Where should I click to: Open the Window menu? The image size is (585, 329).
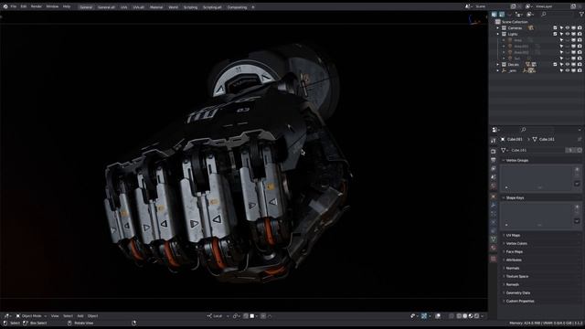point(52,6)
